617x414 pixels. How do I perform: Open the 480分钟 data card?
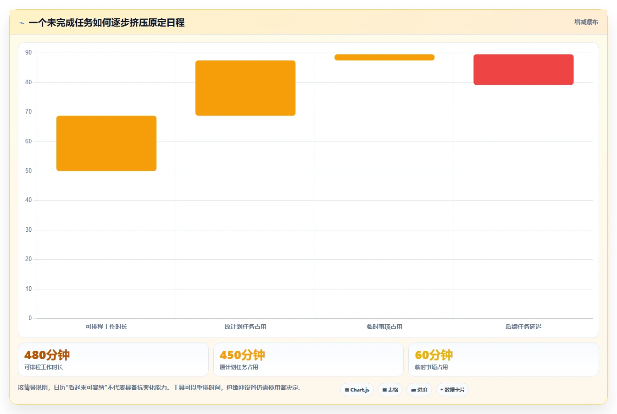click(x=113, y=360)
